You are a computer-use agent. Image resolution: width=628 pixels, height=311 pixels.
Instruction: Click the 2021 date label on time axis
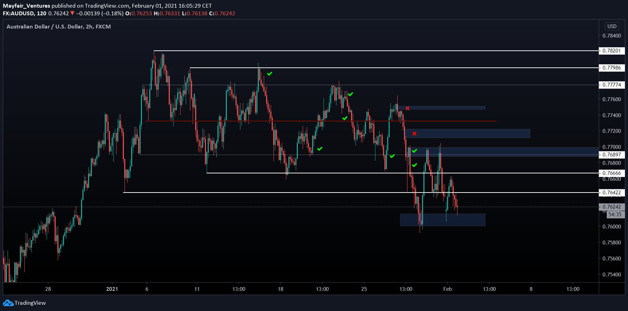(x=112, y=289)
